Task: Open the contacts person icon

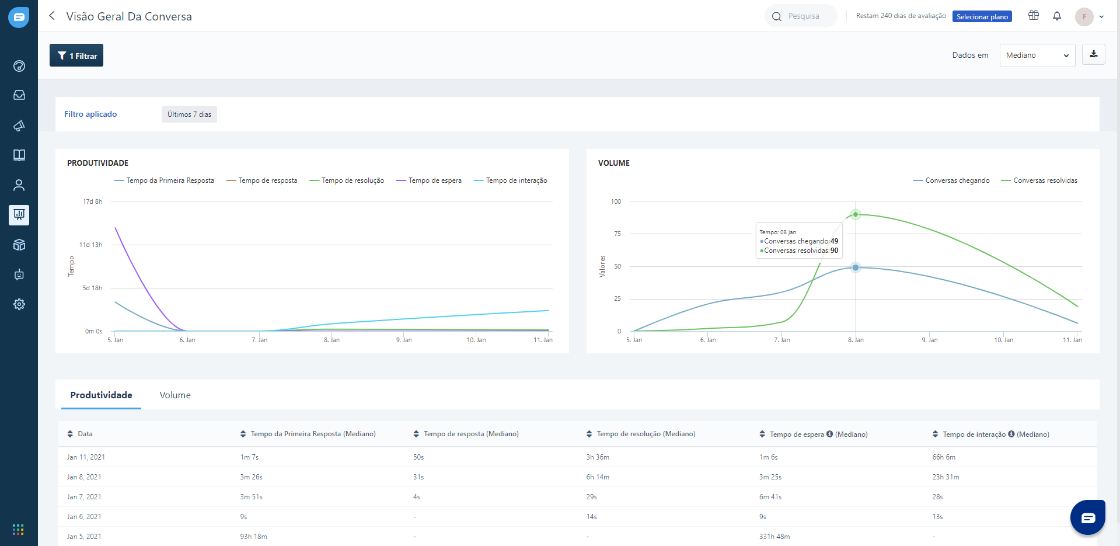Action: (19, 185)
